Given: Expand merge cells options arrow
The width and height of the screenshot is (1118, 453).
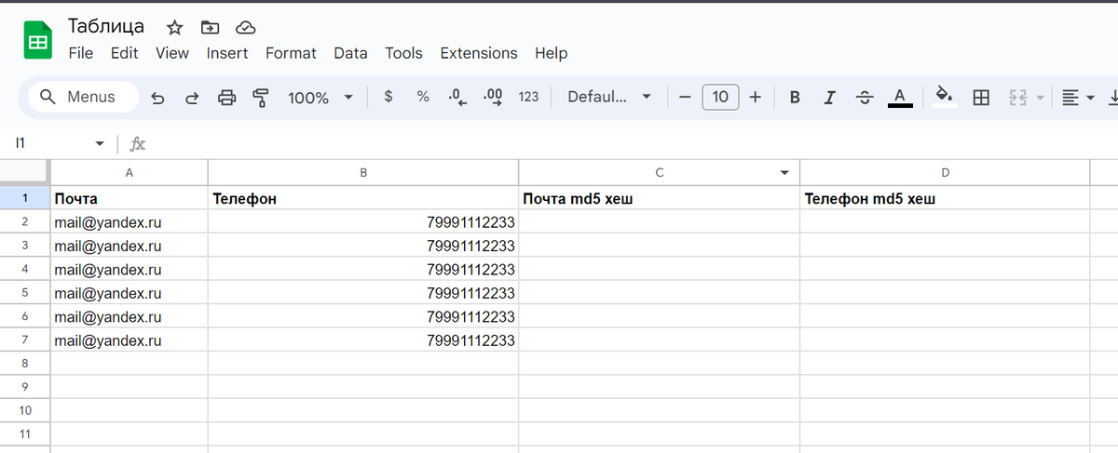Looking at the screenshot, I should pos(1040,97).
